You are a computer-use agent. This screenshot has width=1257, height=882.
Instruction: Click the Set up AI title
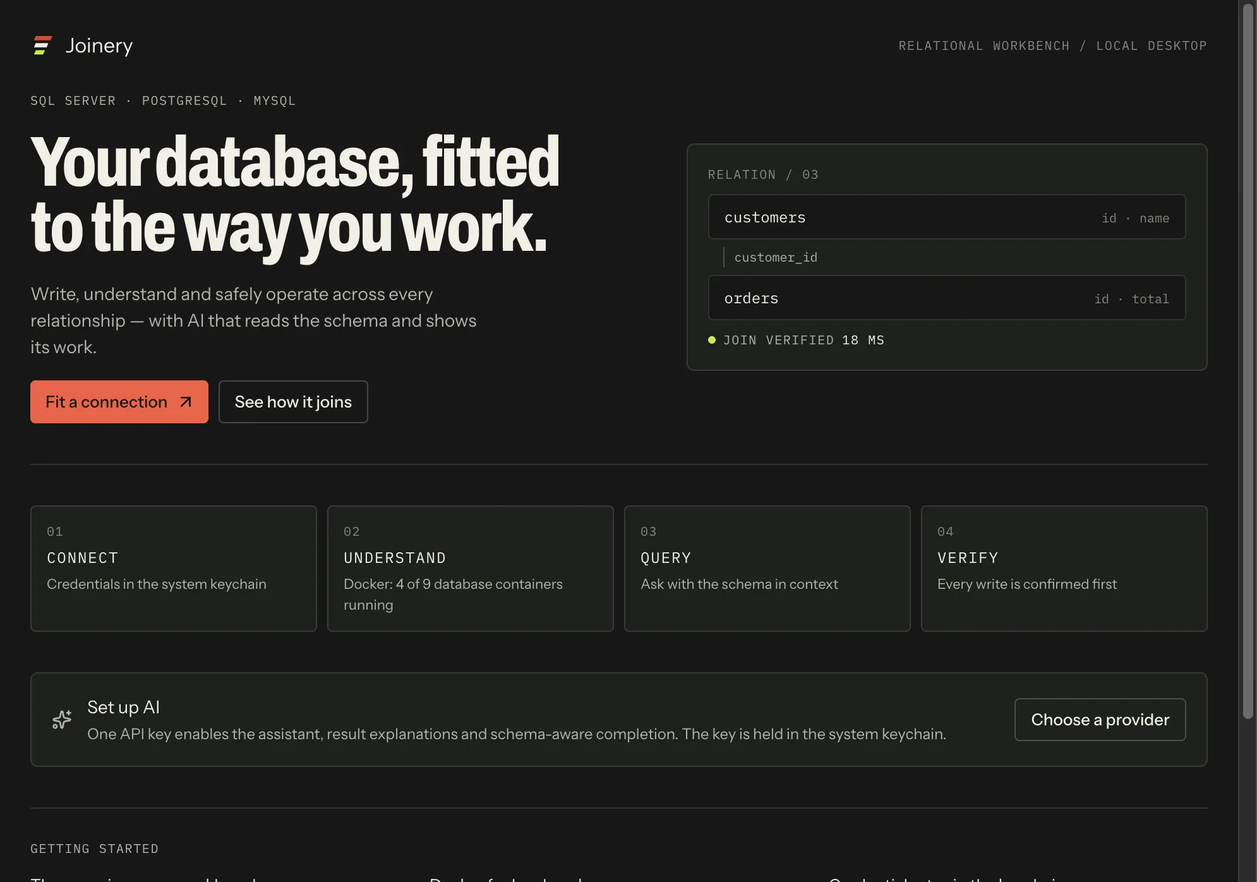[x=123, y=707]
